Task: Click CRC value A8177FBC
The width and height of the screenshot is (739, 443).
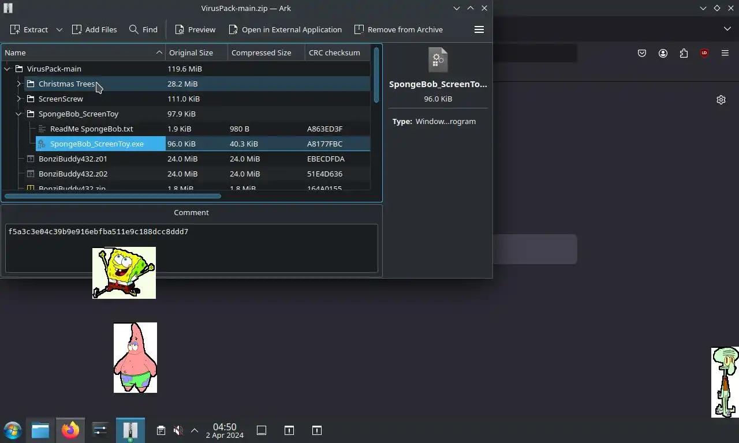Action: pos(324,144)
